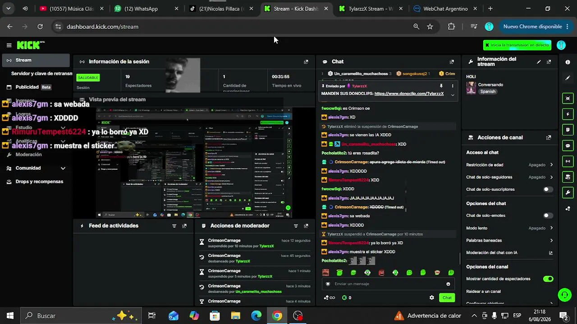
Task: Pop out the Acciones de moderador panel
Action: (306, 226)
